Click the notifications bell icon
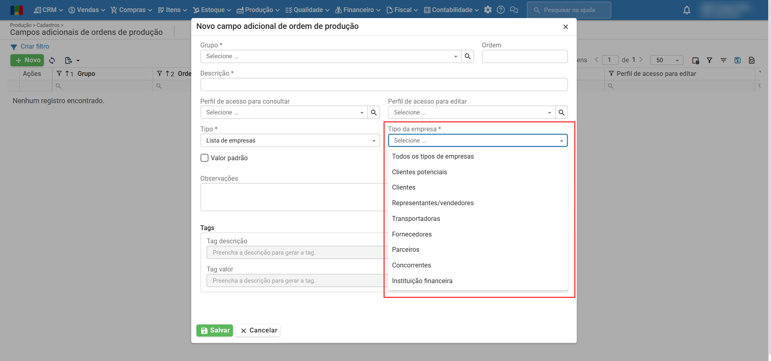The image size is (771, 361). pyautogui.click(x=687, y=10)
